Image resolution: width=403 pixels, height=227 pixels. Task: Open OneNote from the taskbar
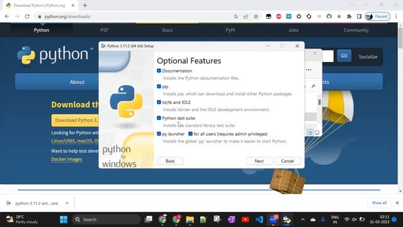231,219
